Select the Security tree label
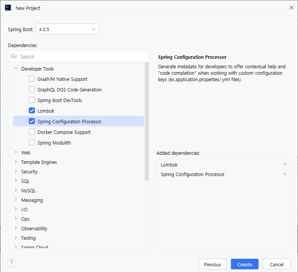This screenshot has height=272, width=298. click(29, 172)
